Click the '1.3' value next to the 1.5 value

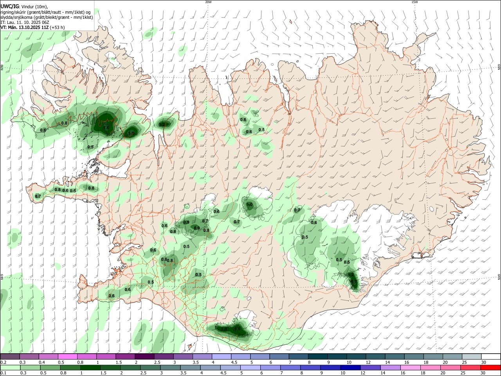224,329
